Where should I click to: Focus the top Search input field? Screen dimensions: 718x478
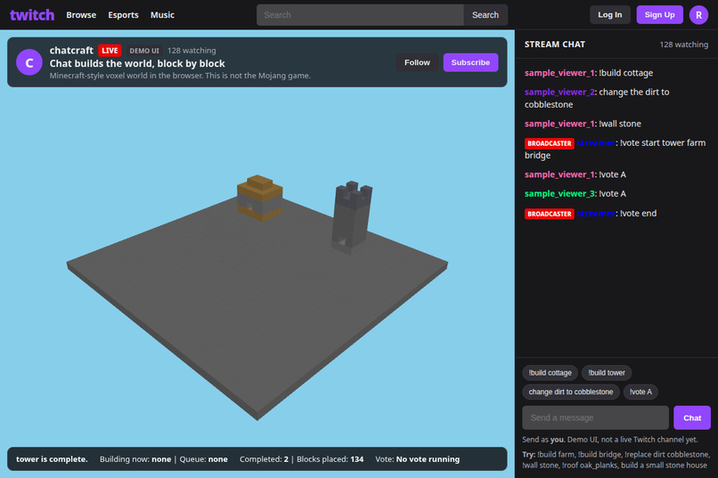[x=360, y=15]
